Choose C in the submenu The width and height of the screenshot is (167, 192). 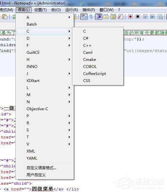[x=98, y=31]
